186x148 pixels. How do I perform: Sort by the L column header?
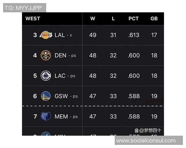113,18
